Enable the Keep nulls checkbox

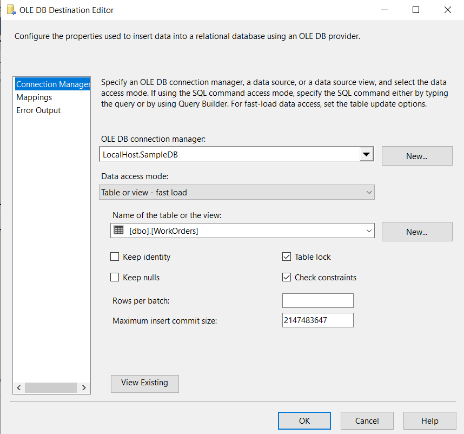(115, 278)
